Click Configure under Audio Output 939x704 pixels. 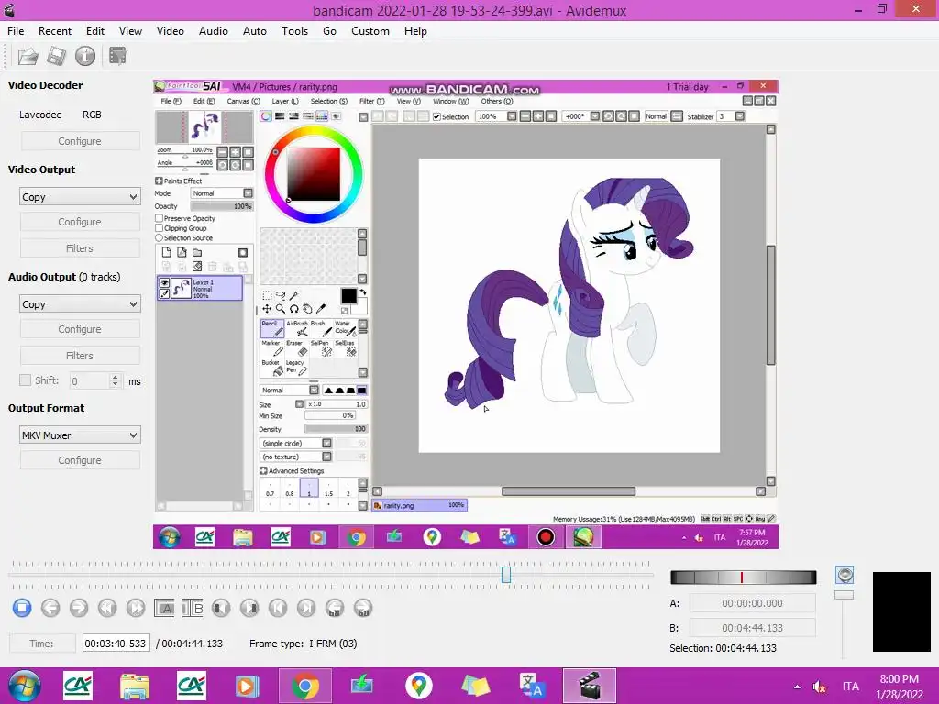(80, 329)
